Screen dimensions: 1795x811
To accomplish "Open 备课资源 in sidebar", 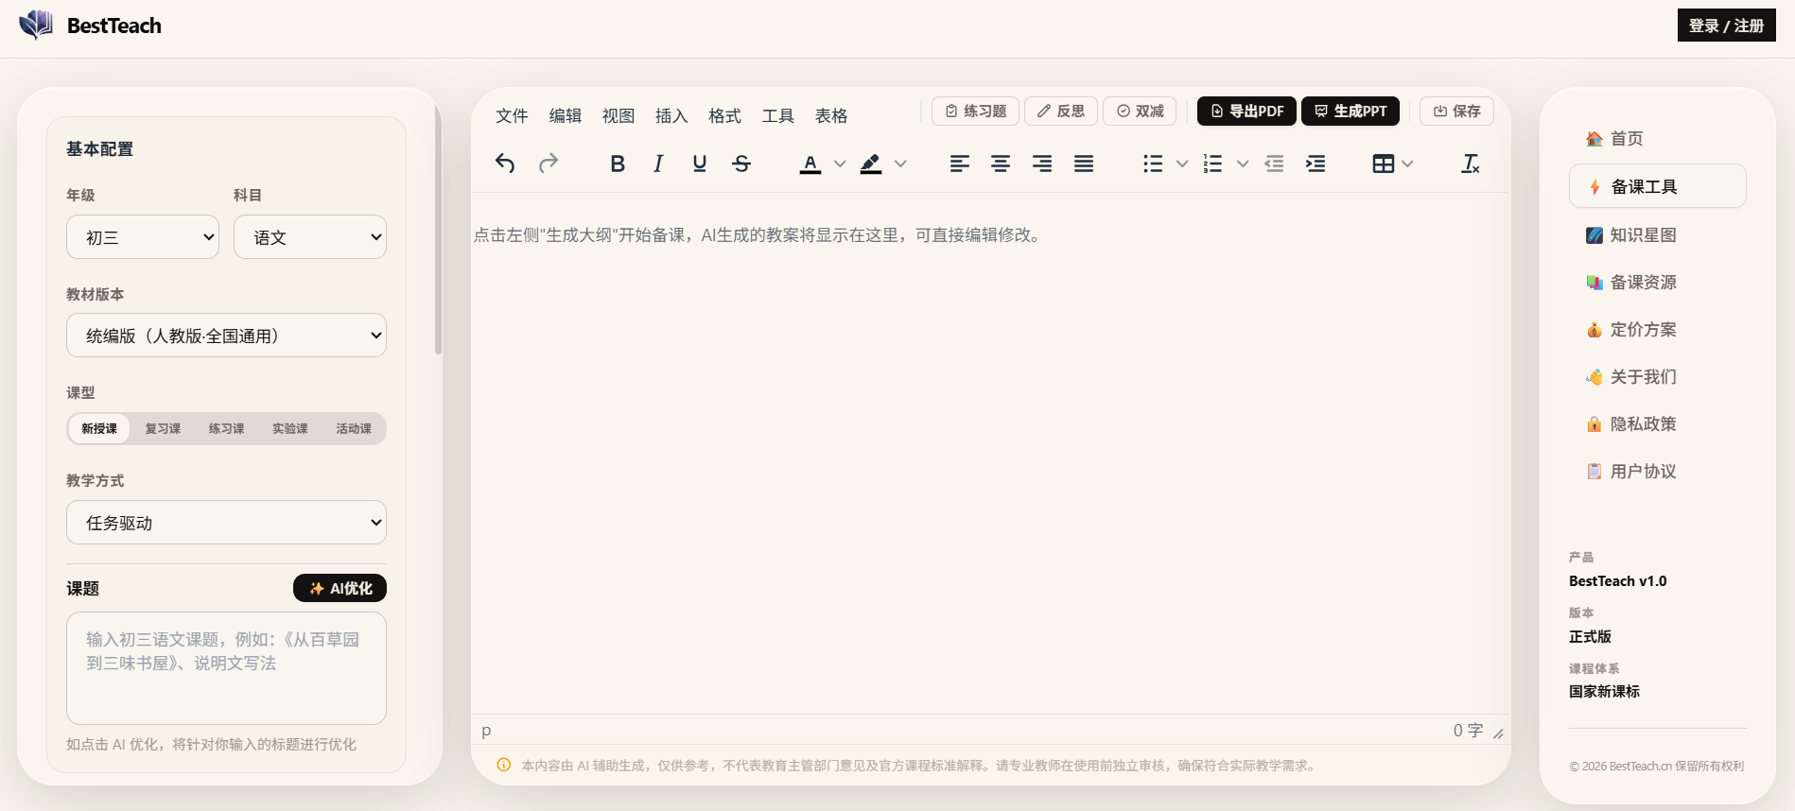I will click(1657, 282).
